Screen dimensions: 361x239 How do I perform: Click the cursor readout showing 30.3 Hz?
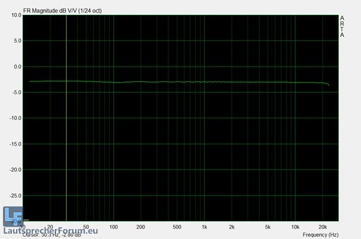point(52,235)
